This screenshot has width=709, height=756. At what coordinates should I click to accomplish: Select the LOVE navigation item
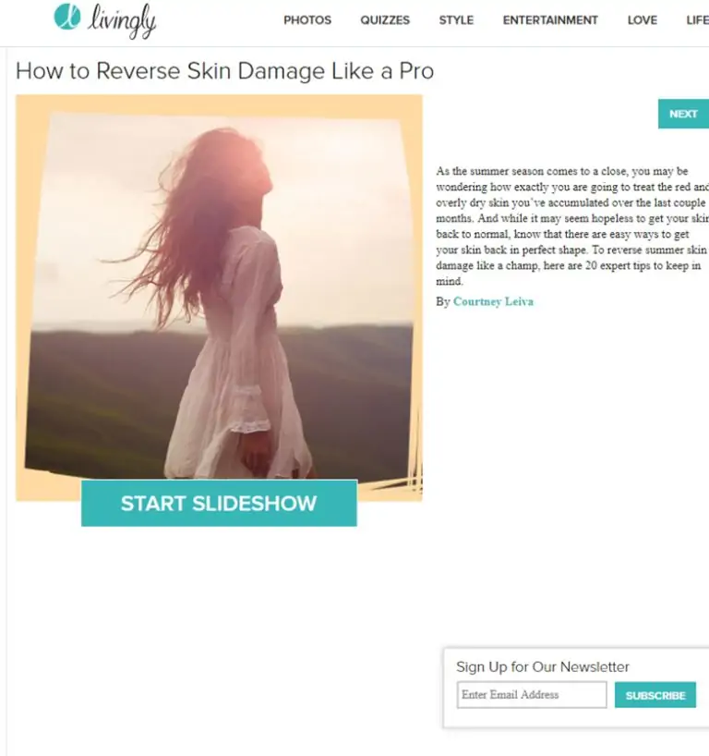click(642, 20)
